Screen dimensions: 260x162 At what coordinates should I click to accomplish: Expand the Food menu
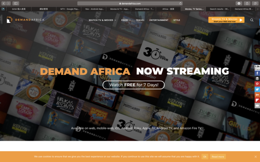point(126,20)
